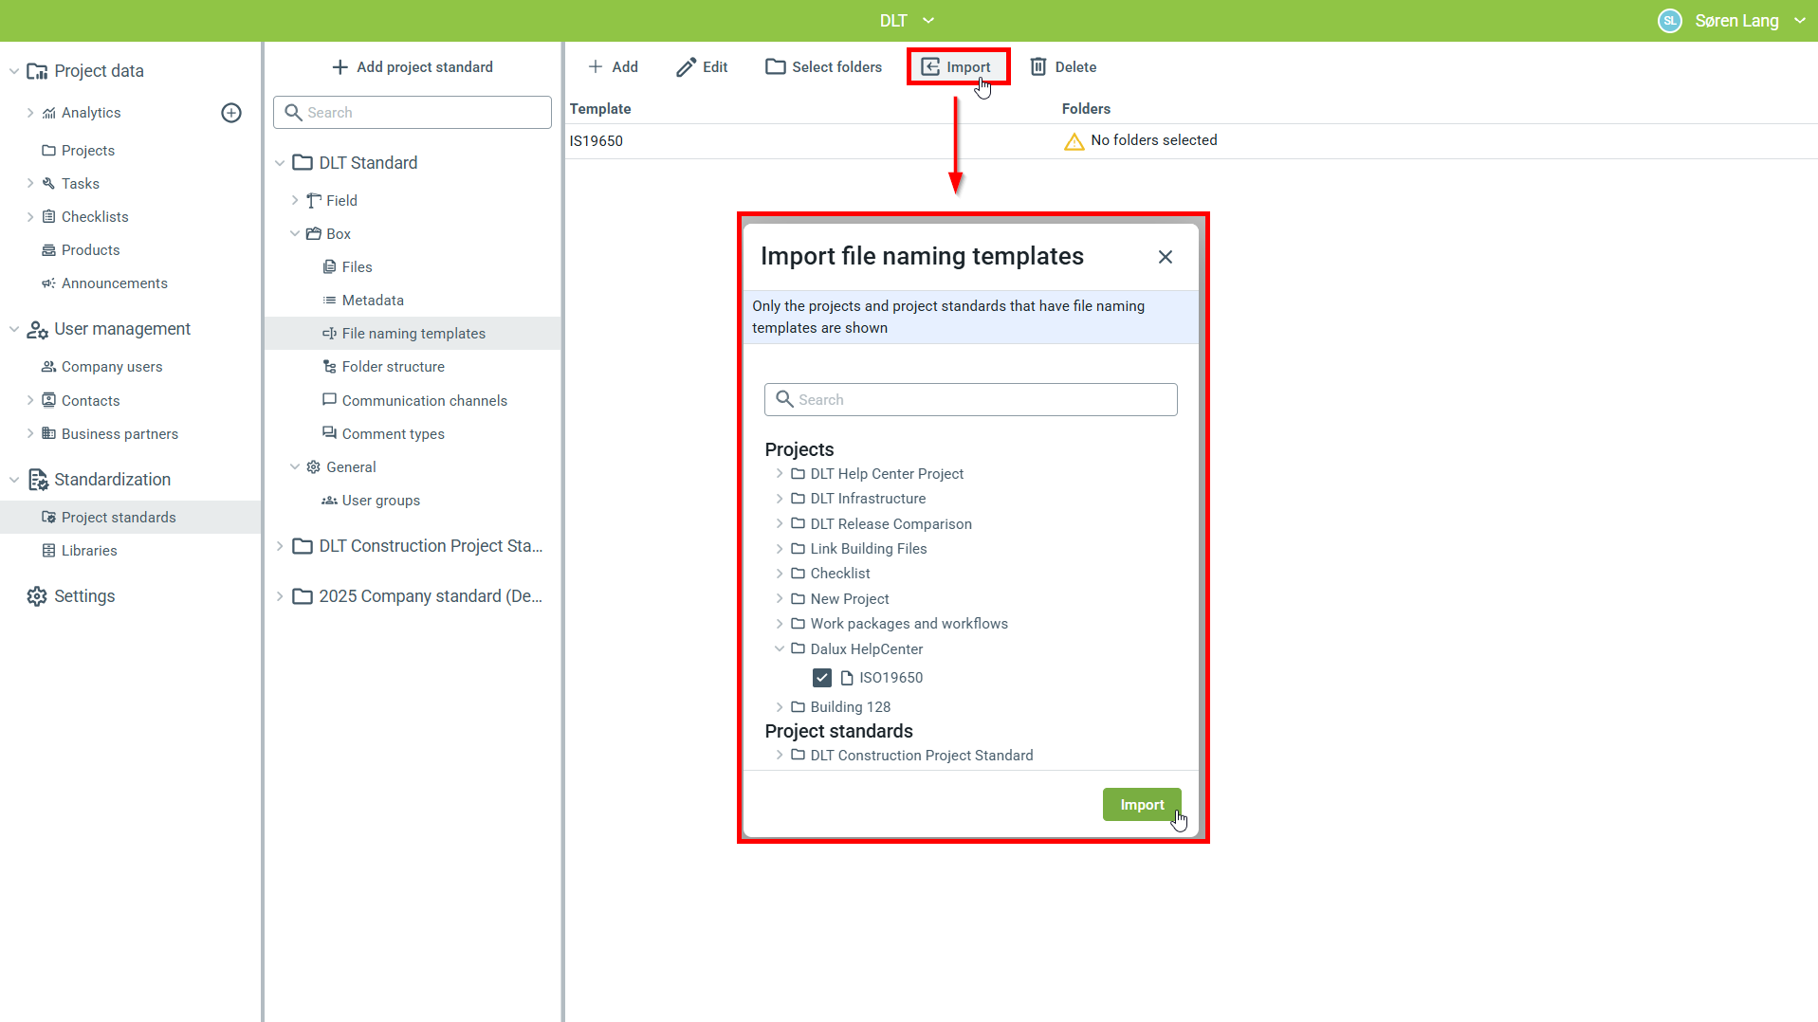1818x1022 pixels.
Task: Click the plus icon beside Analytics
Action: pos(231,113)
